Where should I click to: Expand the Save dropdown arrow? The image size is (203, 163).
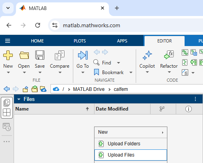tap(40, 72)
